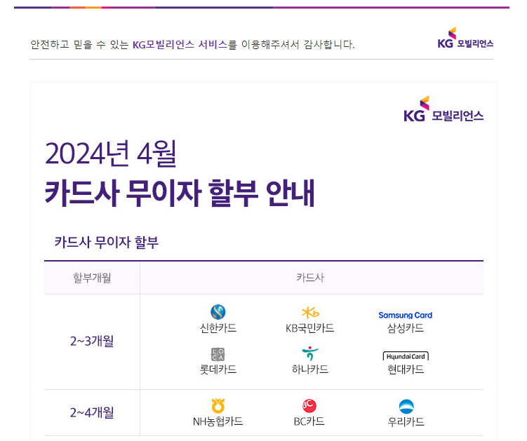
Task: Click the KG Mobilians logo in header
Action: pyautogui.click(x=465, y=38)
